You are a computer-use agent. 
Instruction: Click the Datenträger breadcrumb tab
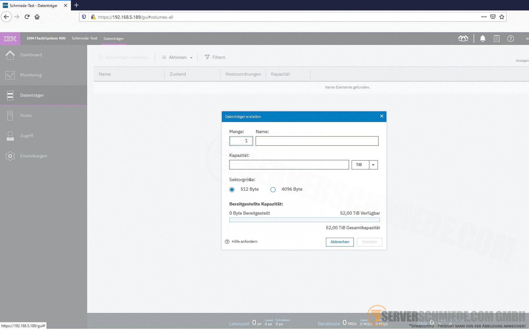pos(114,38)
